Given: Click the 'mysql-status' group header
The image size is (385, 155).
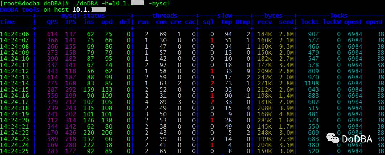Looking at the screenshot, I should (x=83, y=16).
